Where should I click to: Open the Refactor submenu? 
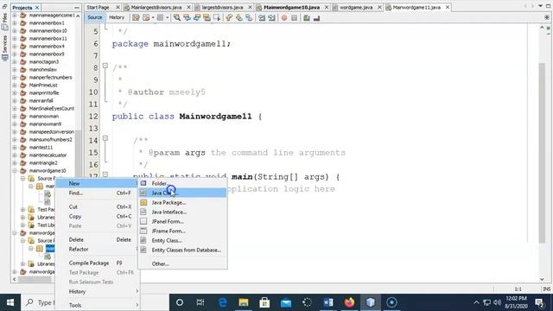point(98,249)
